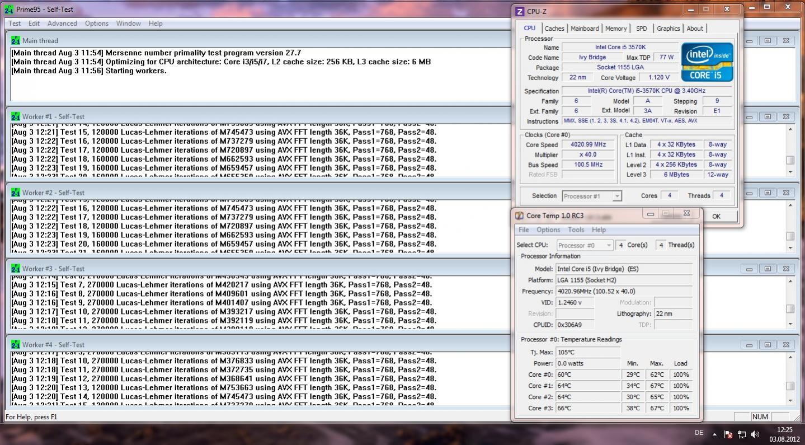This screenshot has height=445, width=805.
Task: Open the Options menu in Prime95
Action: 97,24
